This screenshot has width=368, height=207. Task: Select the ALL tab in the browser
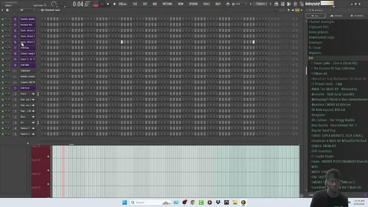coord(316,16)
